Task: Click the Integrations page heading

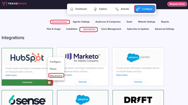Action: 13,38
